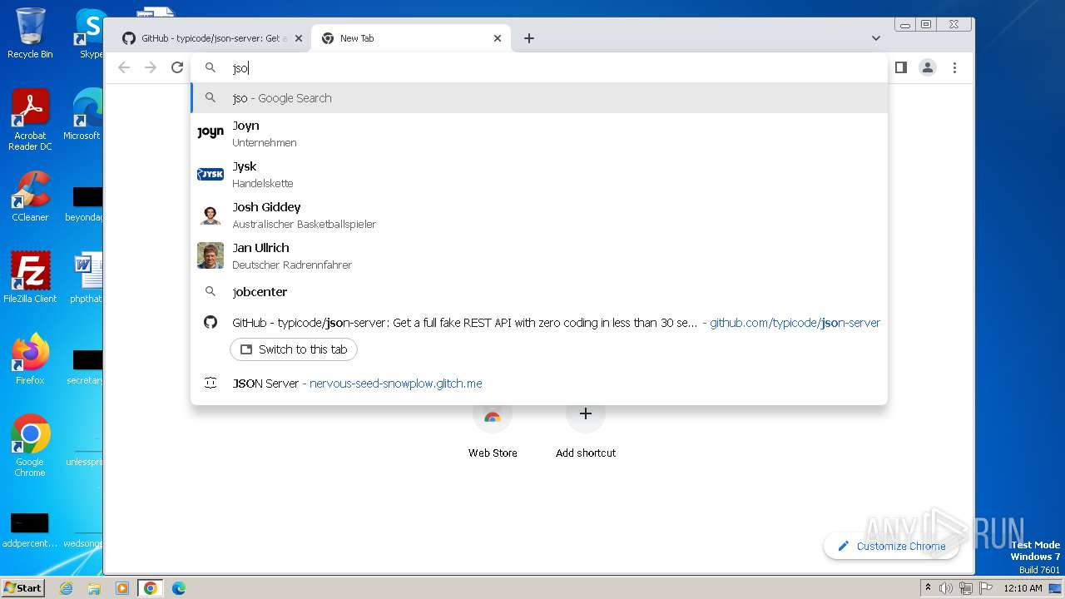The image size is (1065, 599).
Task: Open the Chrome three-dot menu
Action: point(954,67)
